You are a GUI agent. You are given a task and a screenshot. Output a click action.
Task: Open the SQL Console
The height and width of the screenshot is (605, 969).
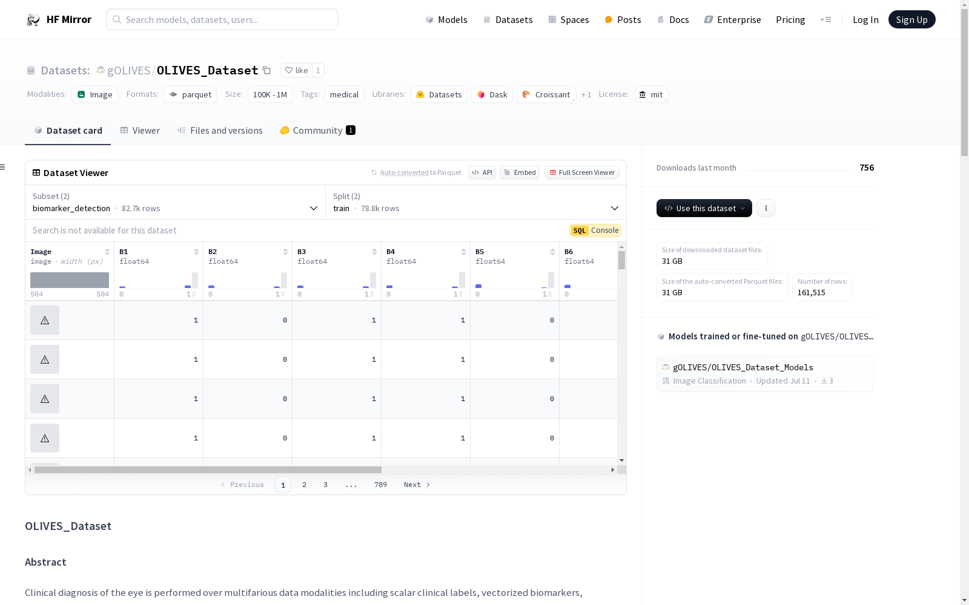595,231
